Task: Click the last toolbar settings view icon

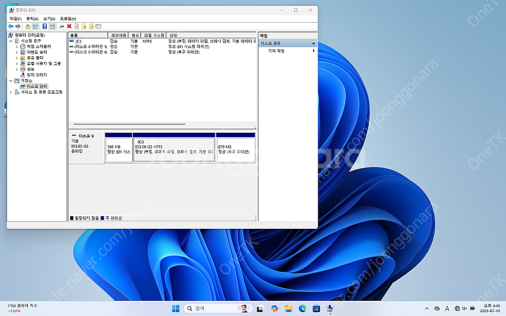Action: click(x=99, y=27)
